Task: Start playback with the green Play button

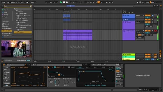Action: pos(61,2)
